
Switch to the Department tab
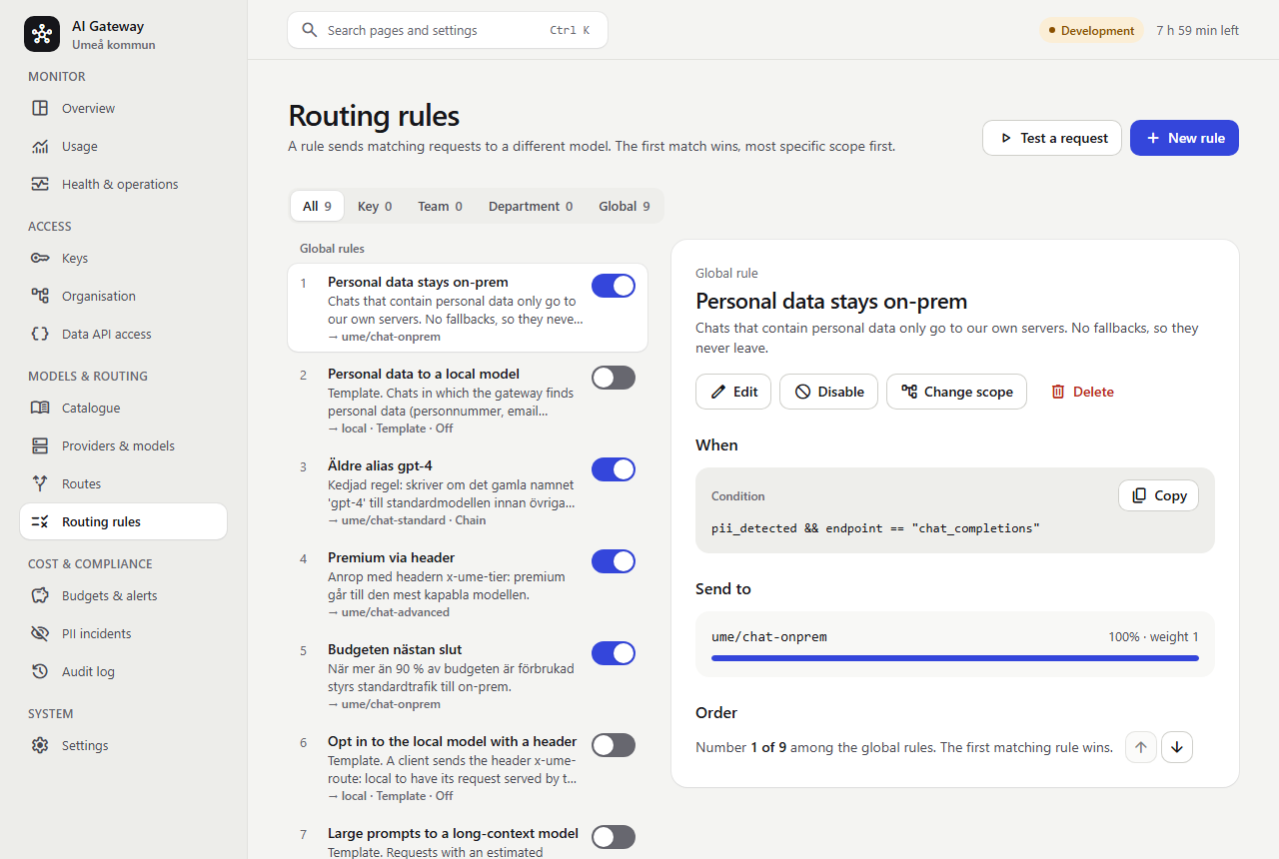tap(531, 206)
